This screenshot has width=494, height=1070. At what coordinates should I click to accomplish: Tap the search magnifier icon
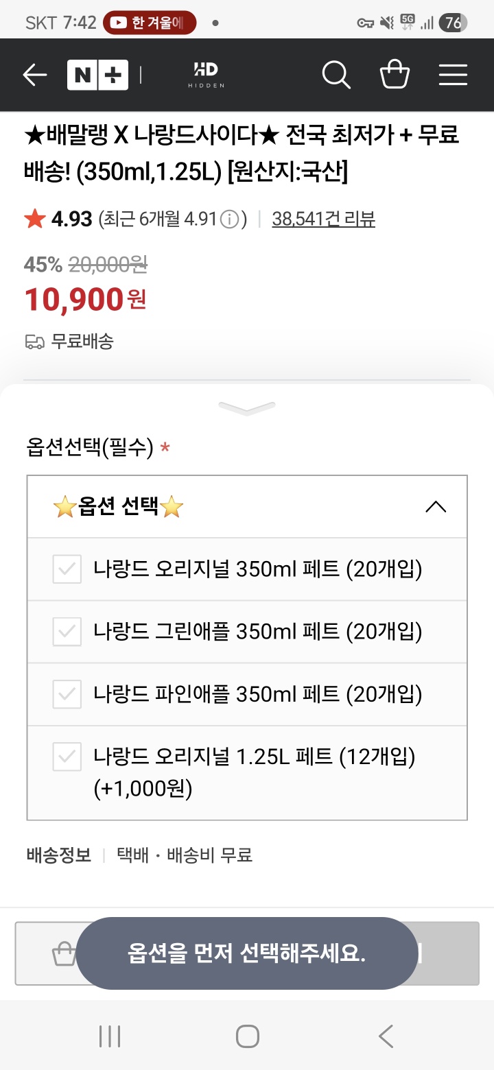pyautogui.click(x=336, y=75)
